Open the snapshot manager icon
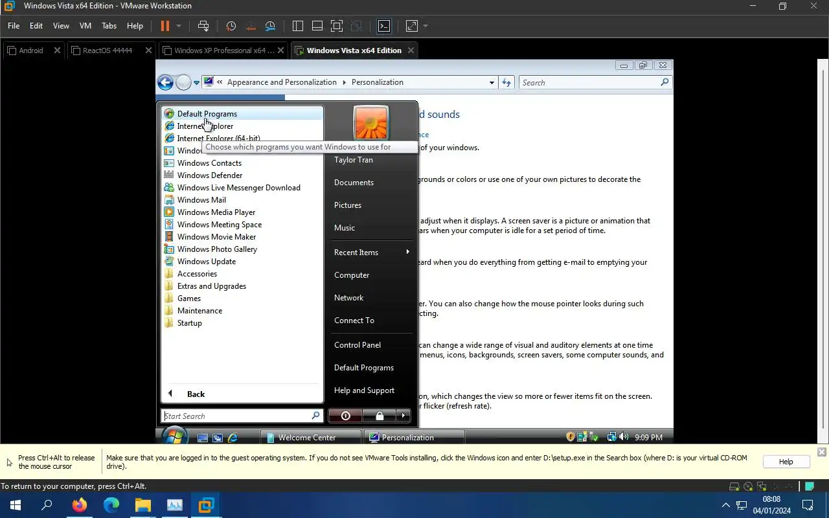829x518 pixels. point(270,26)
